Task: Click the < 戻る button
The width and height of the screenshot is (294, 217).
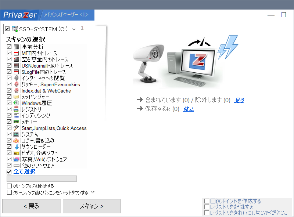Action: click(32, 206)
